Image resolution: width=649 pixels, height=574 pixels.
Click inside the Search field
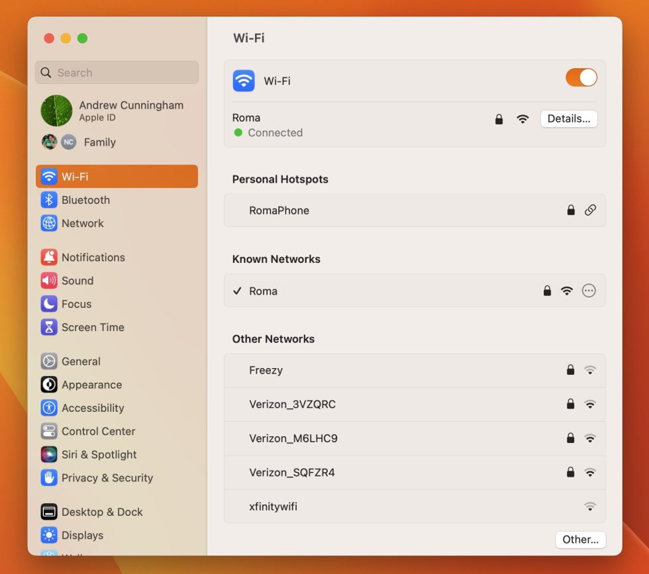point(117,72)
